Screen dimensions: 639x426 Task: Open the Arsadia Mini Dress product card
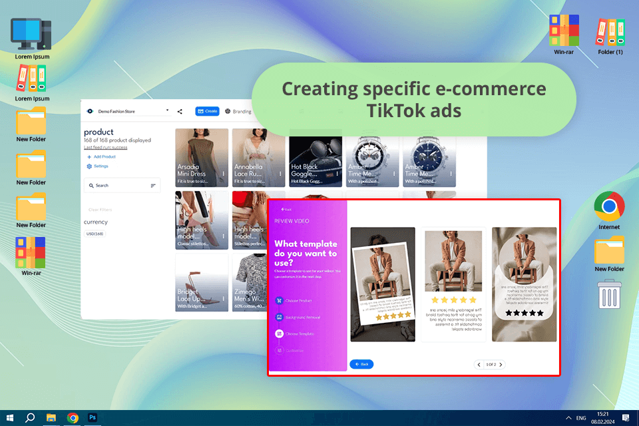(201, 158)
